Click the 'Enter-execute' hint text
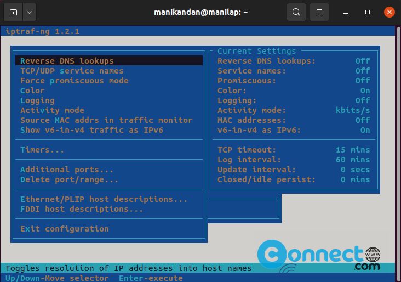Viewport: 401px width, 282px height. pyautogui.click(x=151, y=278)
